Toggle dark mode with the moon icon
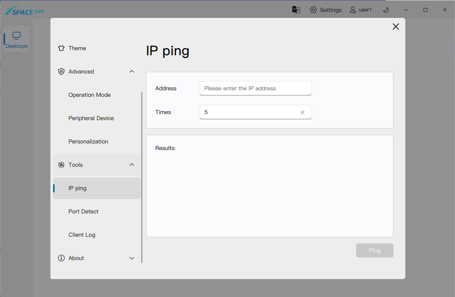455x297 pixels. [x=386, y=10]
